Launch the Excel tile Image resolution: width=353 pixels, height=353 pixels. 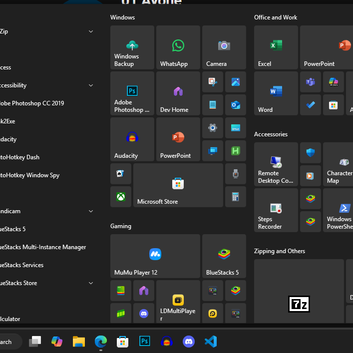point(276,47)
